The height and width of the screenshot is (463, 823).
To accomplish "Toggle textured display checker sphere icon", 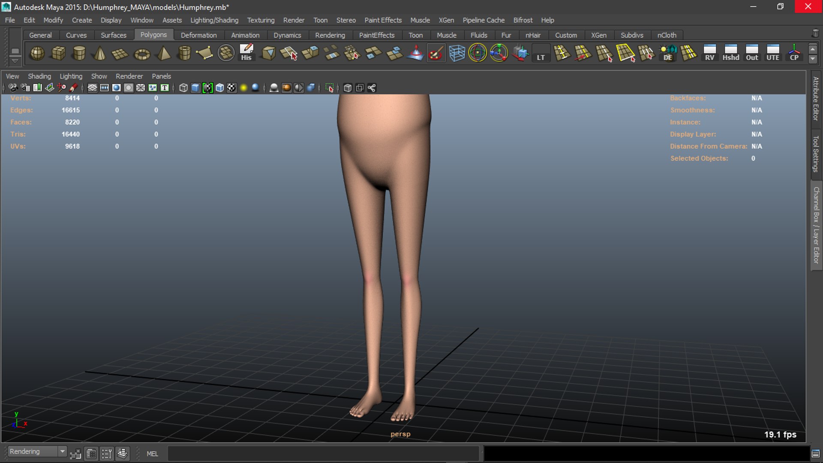I will click(231, 88).
